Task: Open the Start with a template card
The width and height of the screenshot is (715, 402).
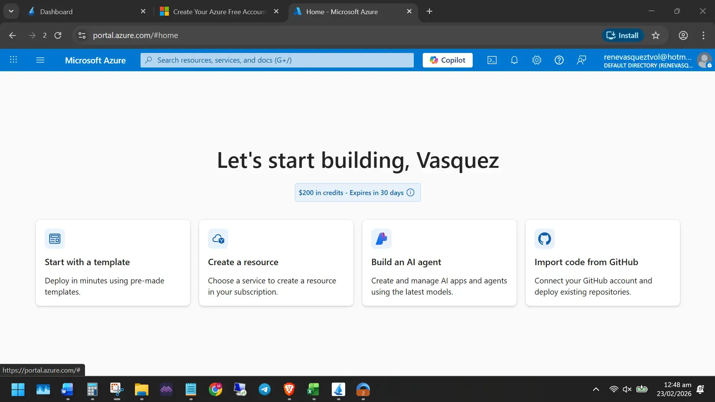Action: (x=113, y=263)
